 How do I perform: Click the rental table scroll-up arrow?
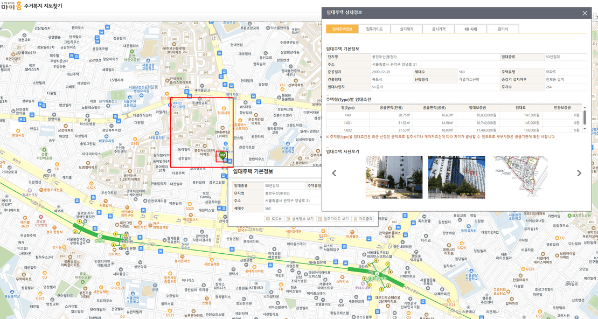tap(585, 107)
